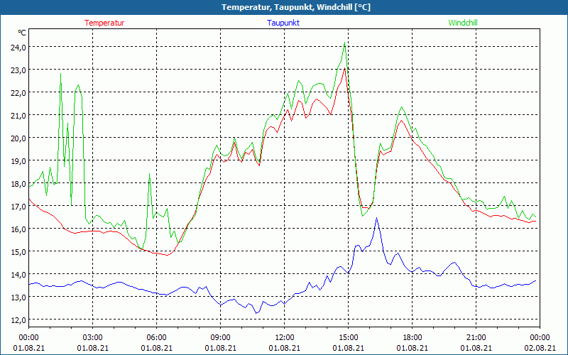Click the '°C' unit label on the axis

point(22,33)
